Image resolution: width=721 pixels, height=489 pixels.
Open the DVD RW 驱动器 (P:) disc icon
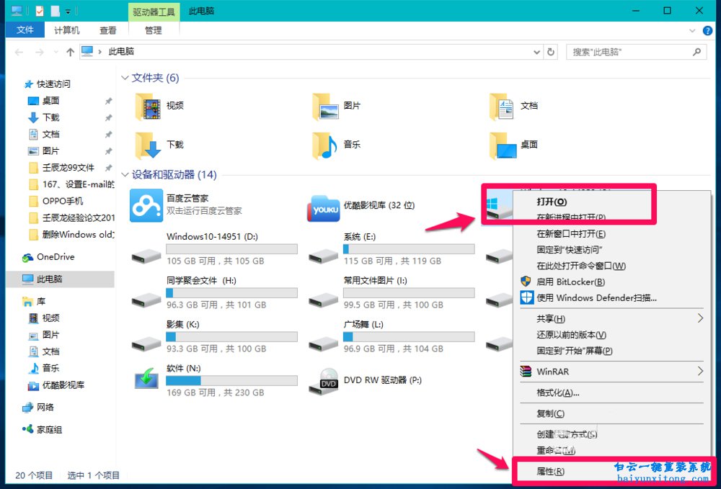(x=323, y=380)
